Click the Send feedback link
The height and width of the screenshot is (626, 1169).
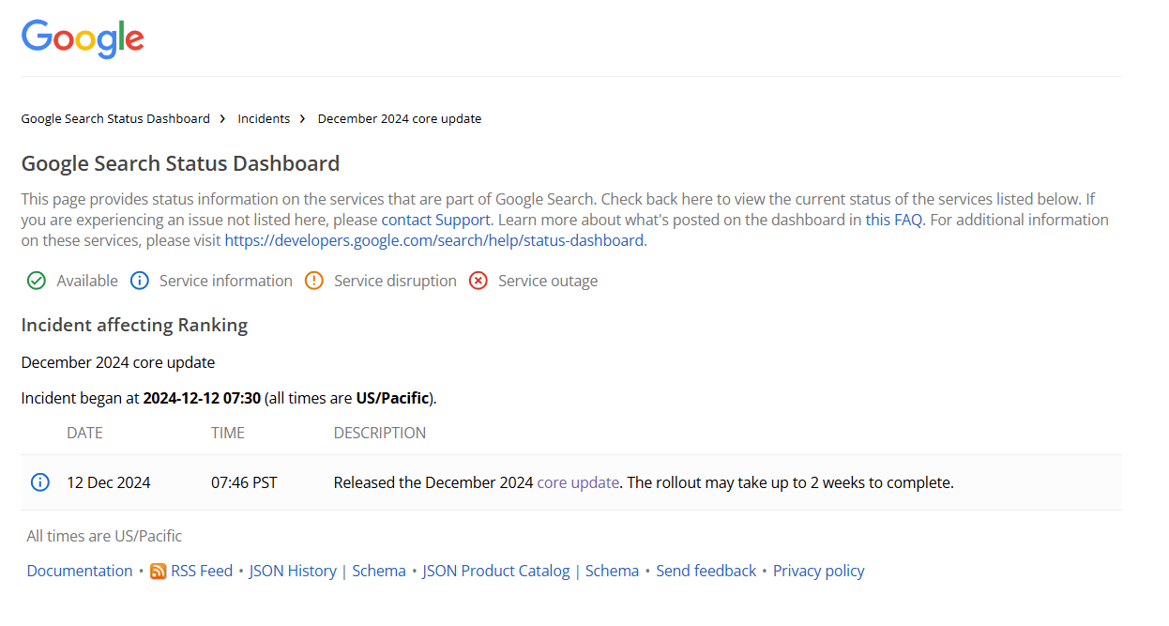[706, 571]
